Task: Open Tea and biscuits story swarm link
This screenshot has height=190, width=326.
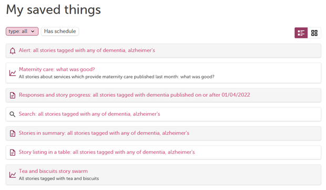Action: pos(53,171)
